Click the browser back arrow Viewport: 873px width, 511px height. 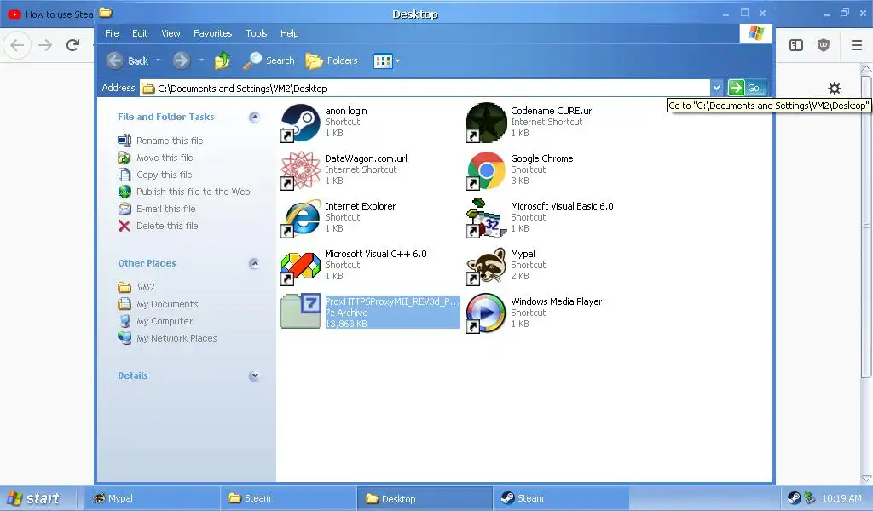pos(17,45)
